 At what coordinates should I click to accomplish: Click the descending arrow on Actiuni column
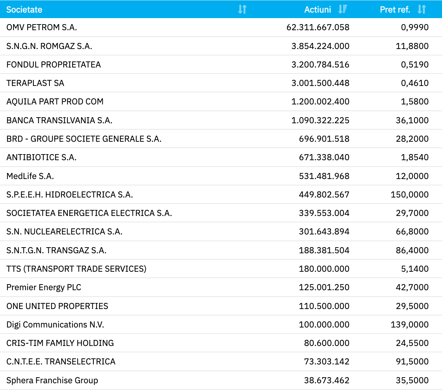pyautogui.click(x=340, y=10)
